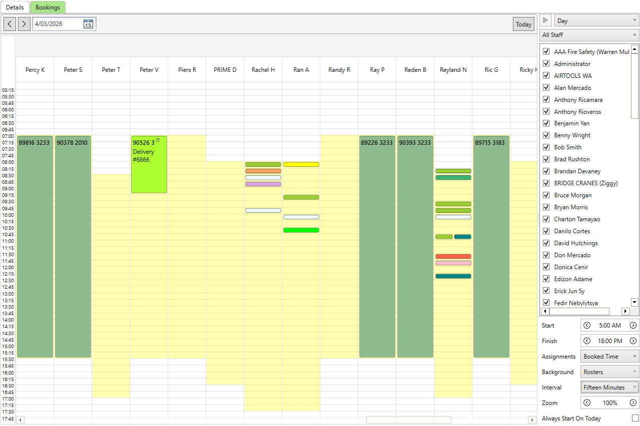Expand the All Staff filter dropdown

click(x=589, y=35)
